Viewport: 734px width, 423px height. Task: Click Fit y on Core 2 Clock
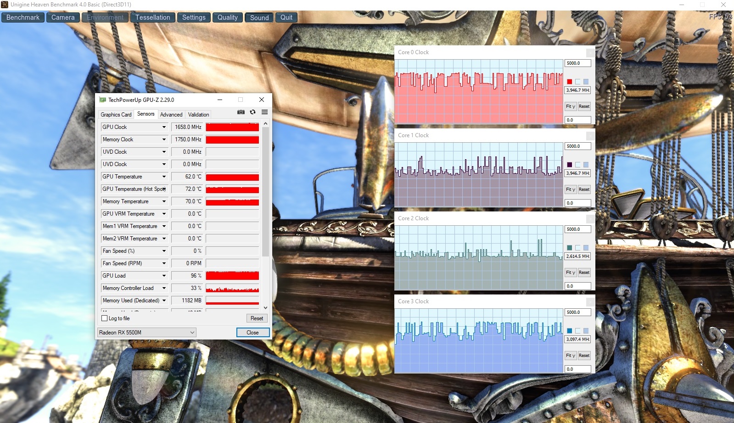click(570, 273)
